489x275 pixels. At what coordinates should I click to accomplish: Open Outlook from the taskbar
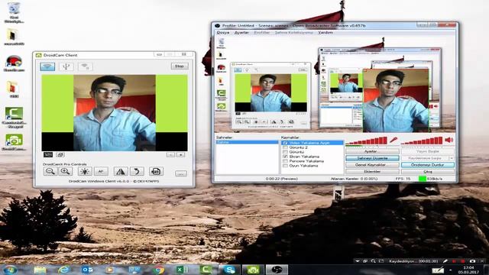tap(86, 270)
